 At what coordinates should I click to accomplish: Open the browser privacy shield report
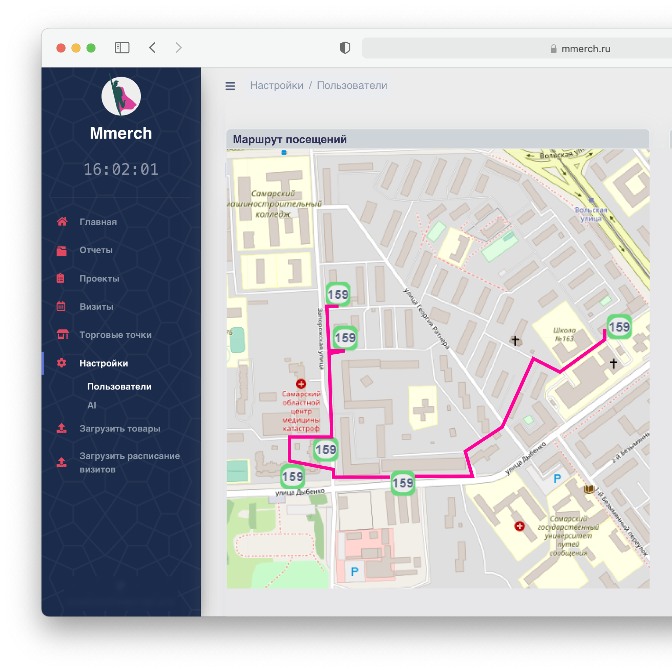[x=345, y=48]
